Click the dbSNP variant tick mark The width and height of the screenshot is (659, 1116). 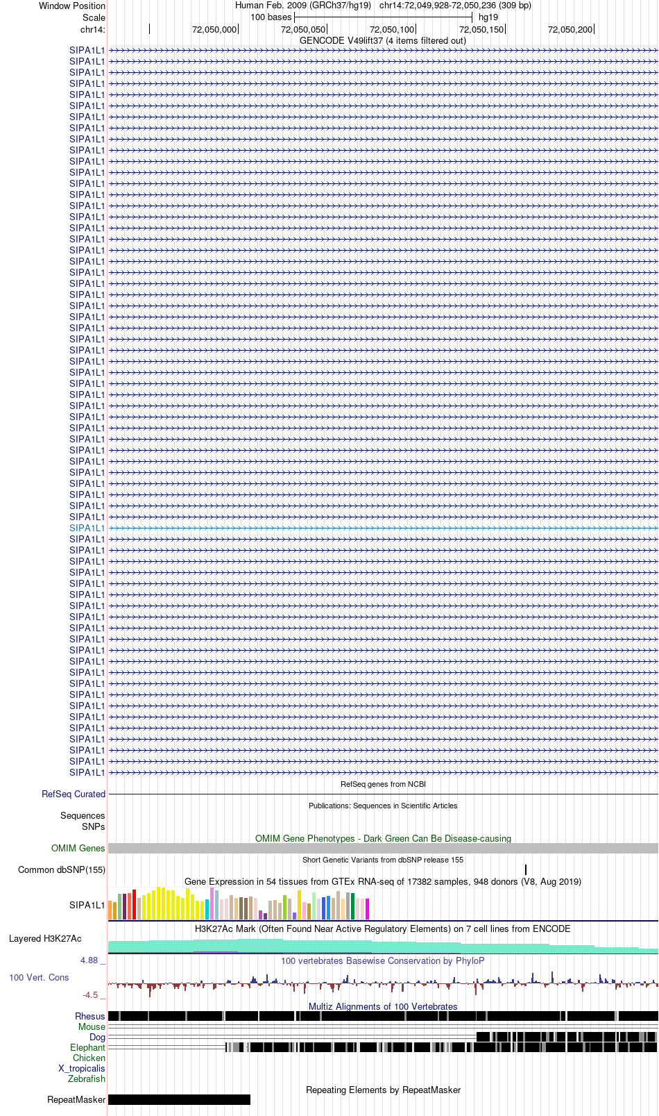(526, 869)
